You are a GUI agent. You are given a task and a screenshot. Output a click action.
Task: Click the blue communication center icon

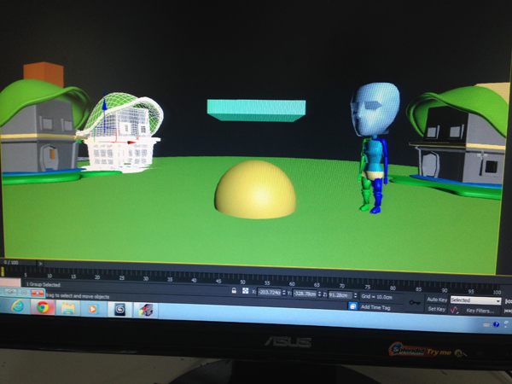coord(352,306)
